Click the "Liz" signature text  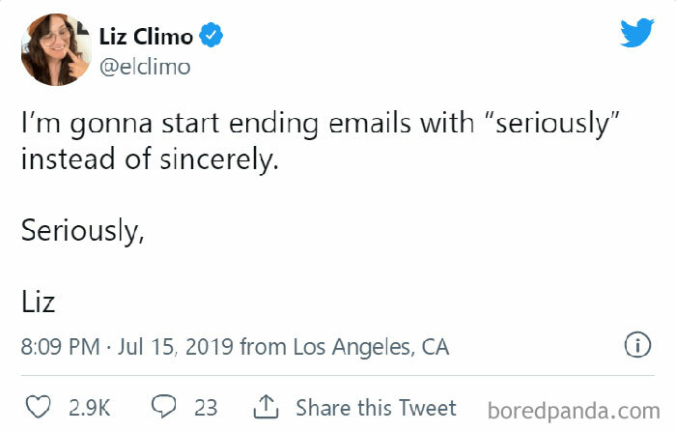pyautogui.click(x=39, y=303)
